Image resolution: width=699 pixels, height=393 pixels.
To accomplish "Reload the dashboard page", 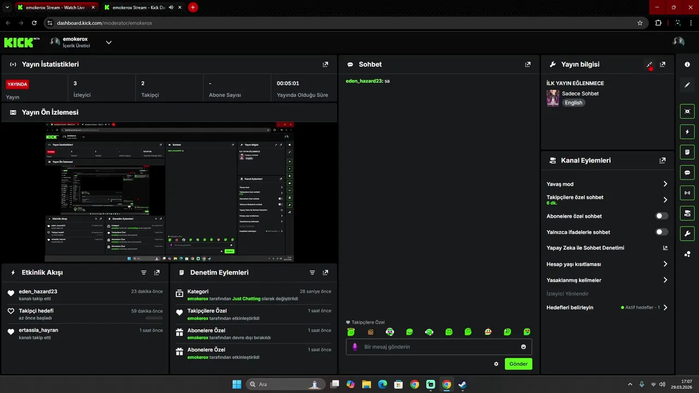I will (x=34, y=23).
